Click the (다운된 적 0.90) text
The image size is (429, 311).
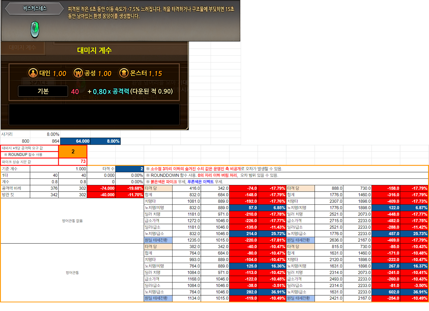(151, 91)
